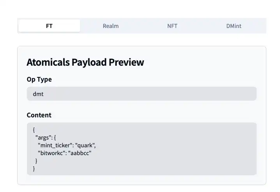280x192 pixels.
Task: Focus the Op Type field showing dmt
Action: click(141, 94)
